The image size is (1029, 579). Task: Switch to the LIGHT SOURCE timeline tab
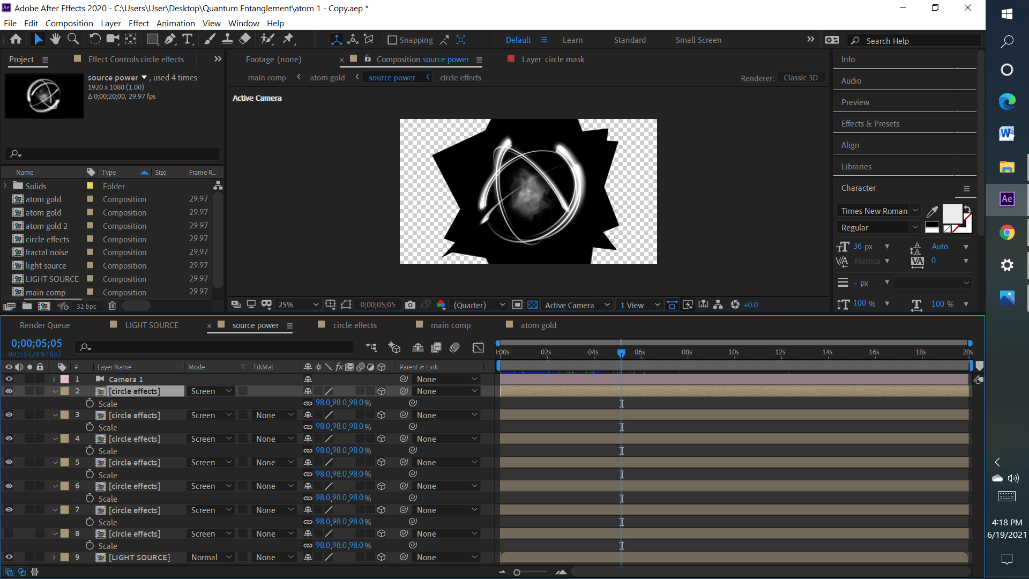tap(152, 325)
